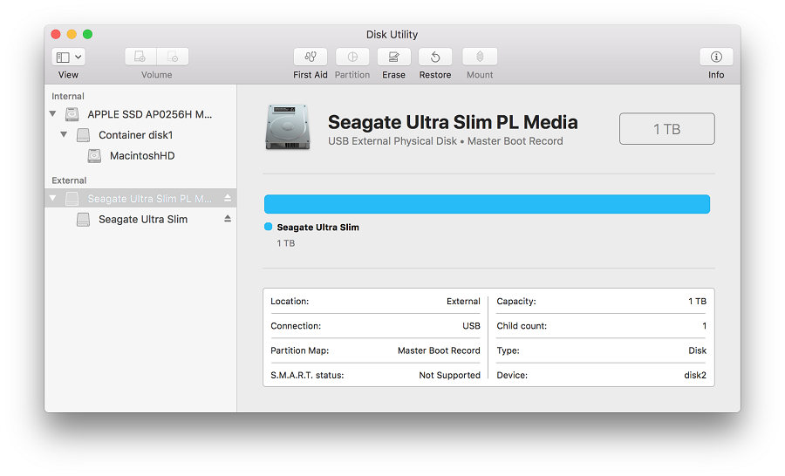
Task: Click the Restore toolbar icon
Action: [435, 57]
